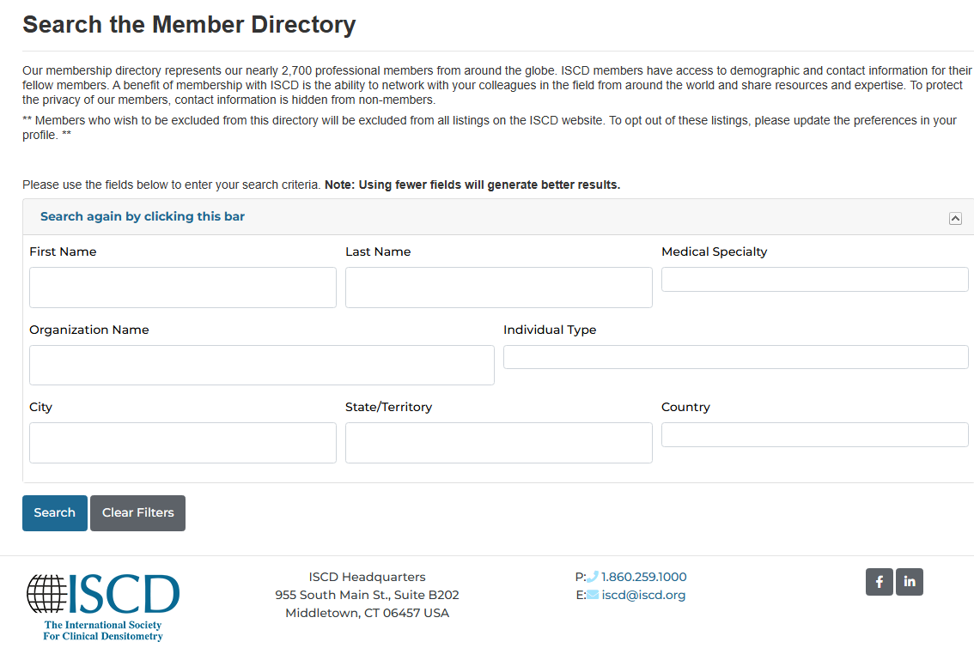Open the phone link 1.860.259.1000
The height and width of the screenshot is (648, 974).
coord(643,577)
